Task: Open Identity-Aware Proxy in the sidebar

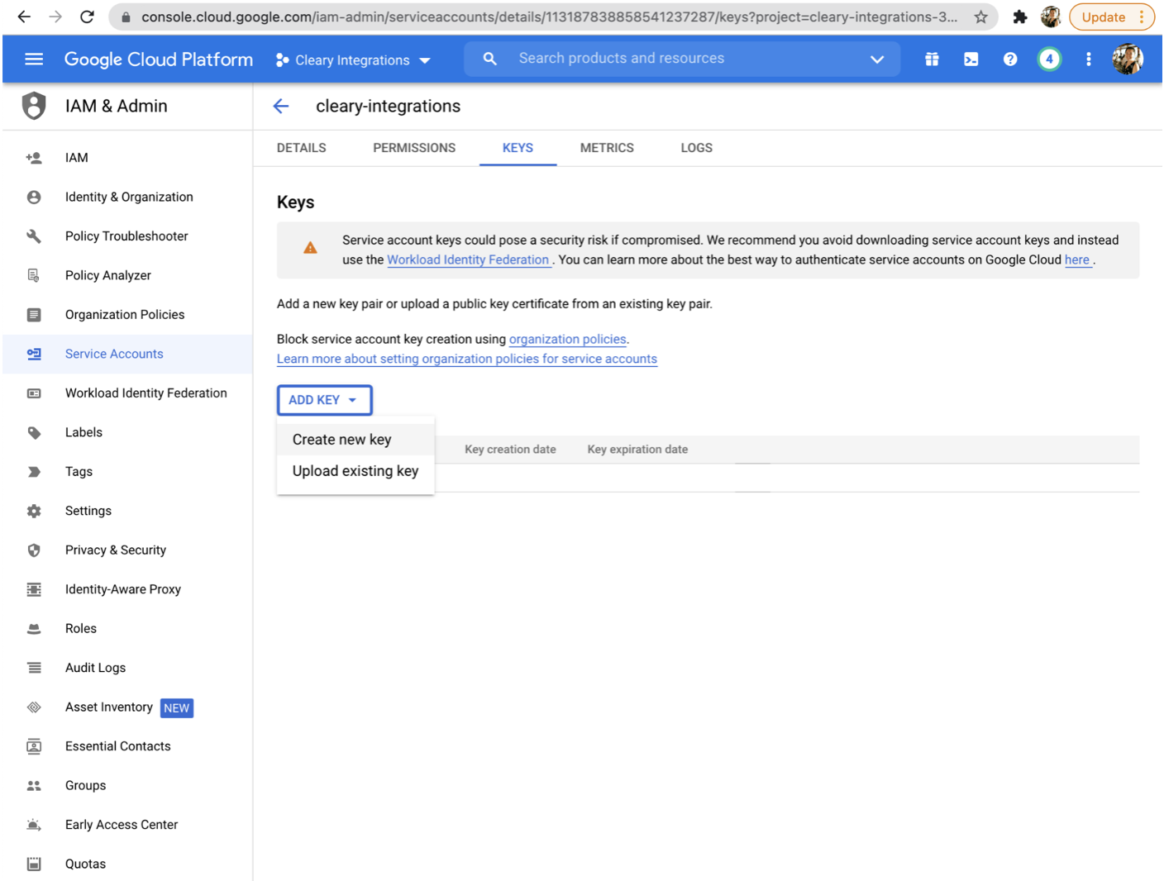Action: (x=128, y=589)
